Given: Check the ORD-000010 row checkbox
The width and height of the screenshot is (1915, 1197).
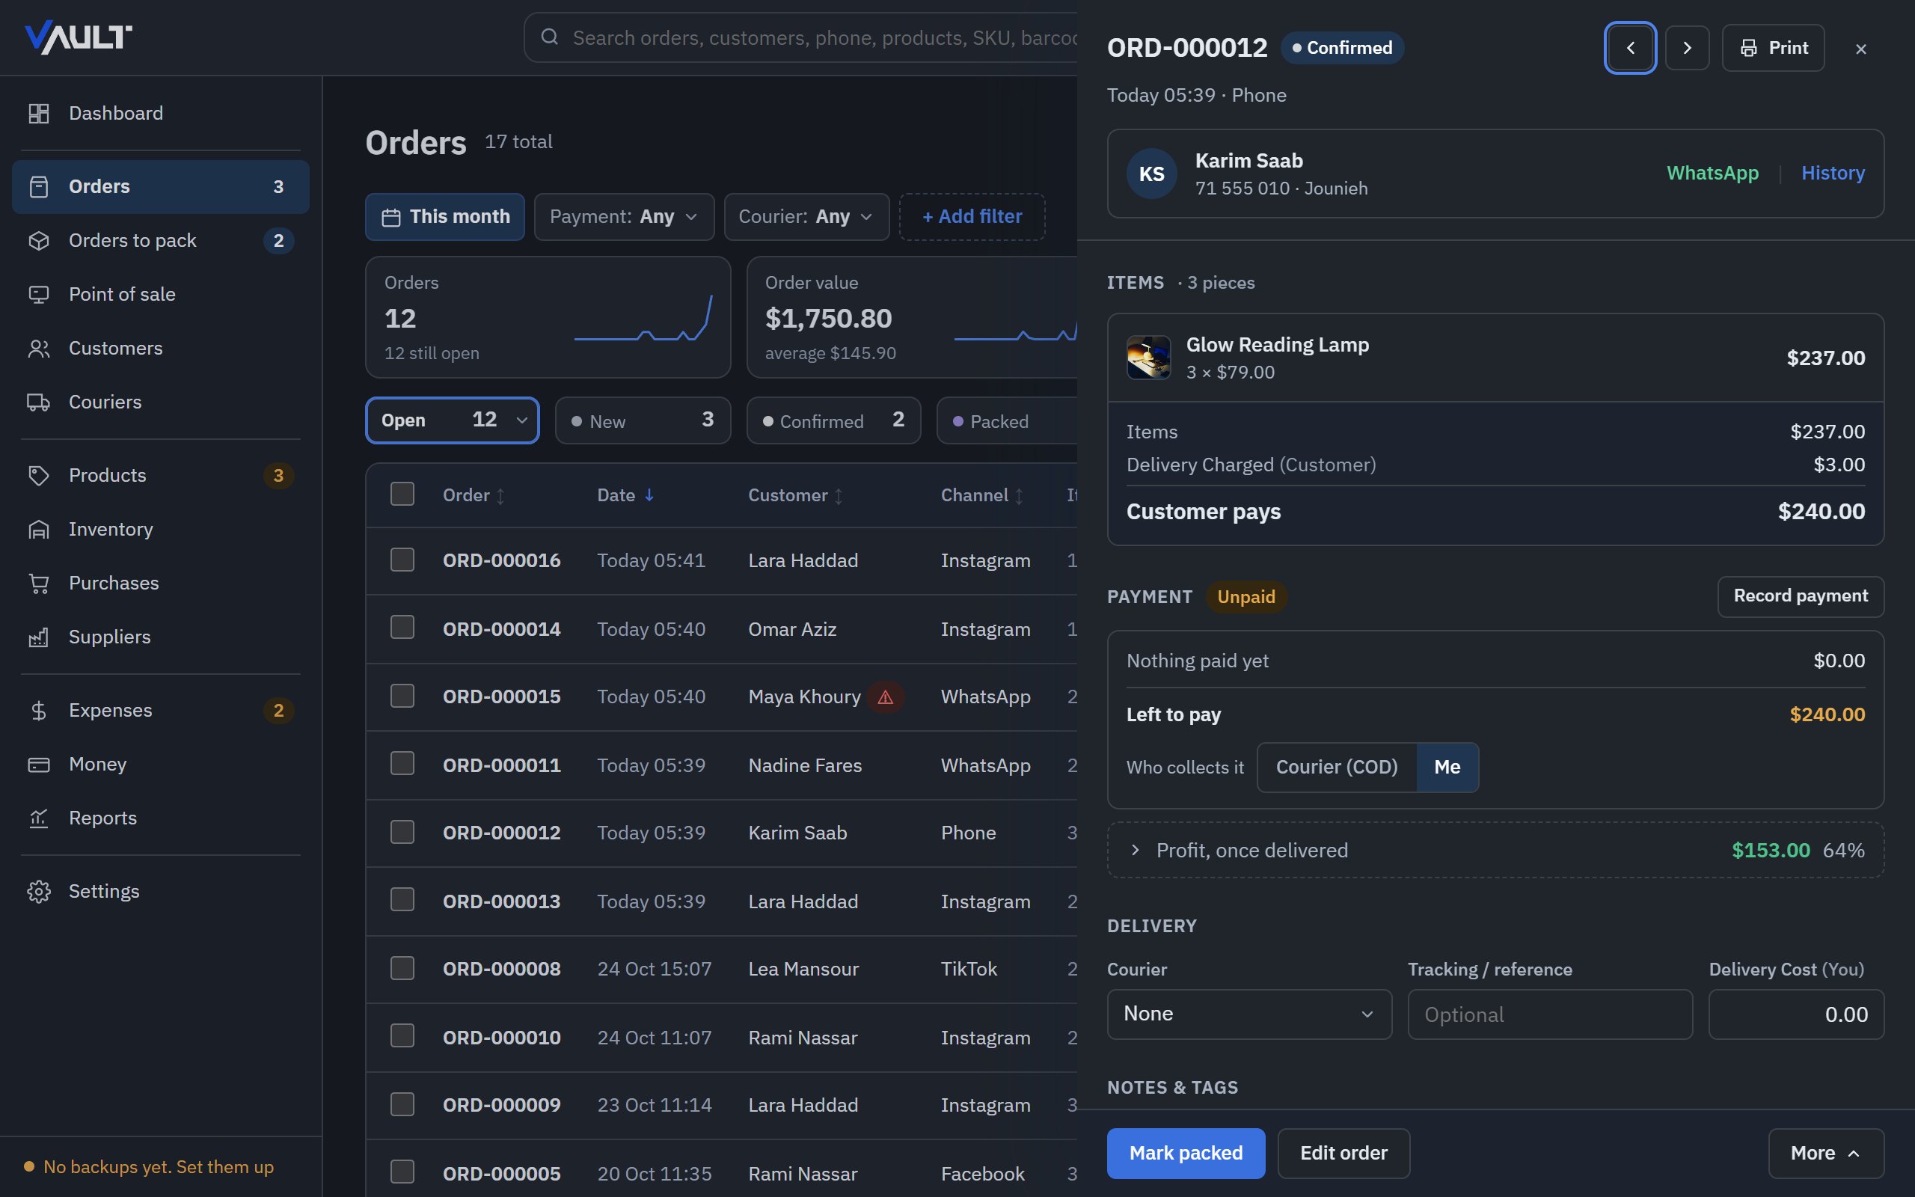Looking at the screenshot, I should pyautogui.click(x=402, y=1035).
